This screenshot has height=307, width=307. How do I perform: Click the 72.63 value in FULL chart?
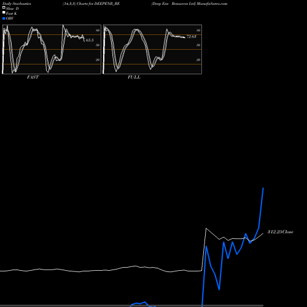192,37
